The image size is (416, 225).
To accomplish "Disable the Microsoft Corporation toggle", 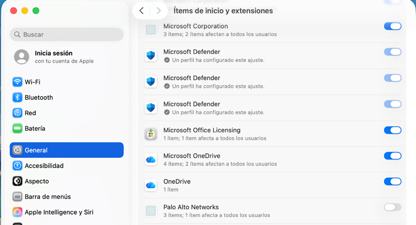I will (392, 26).
